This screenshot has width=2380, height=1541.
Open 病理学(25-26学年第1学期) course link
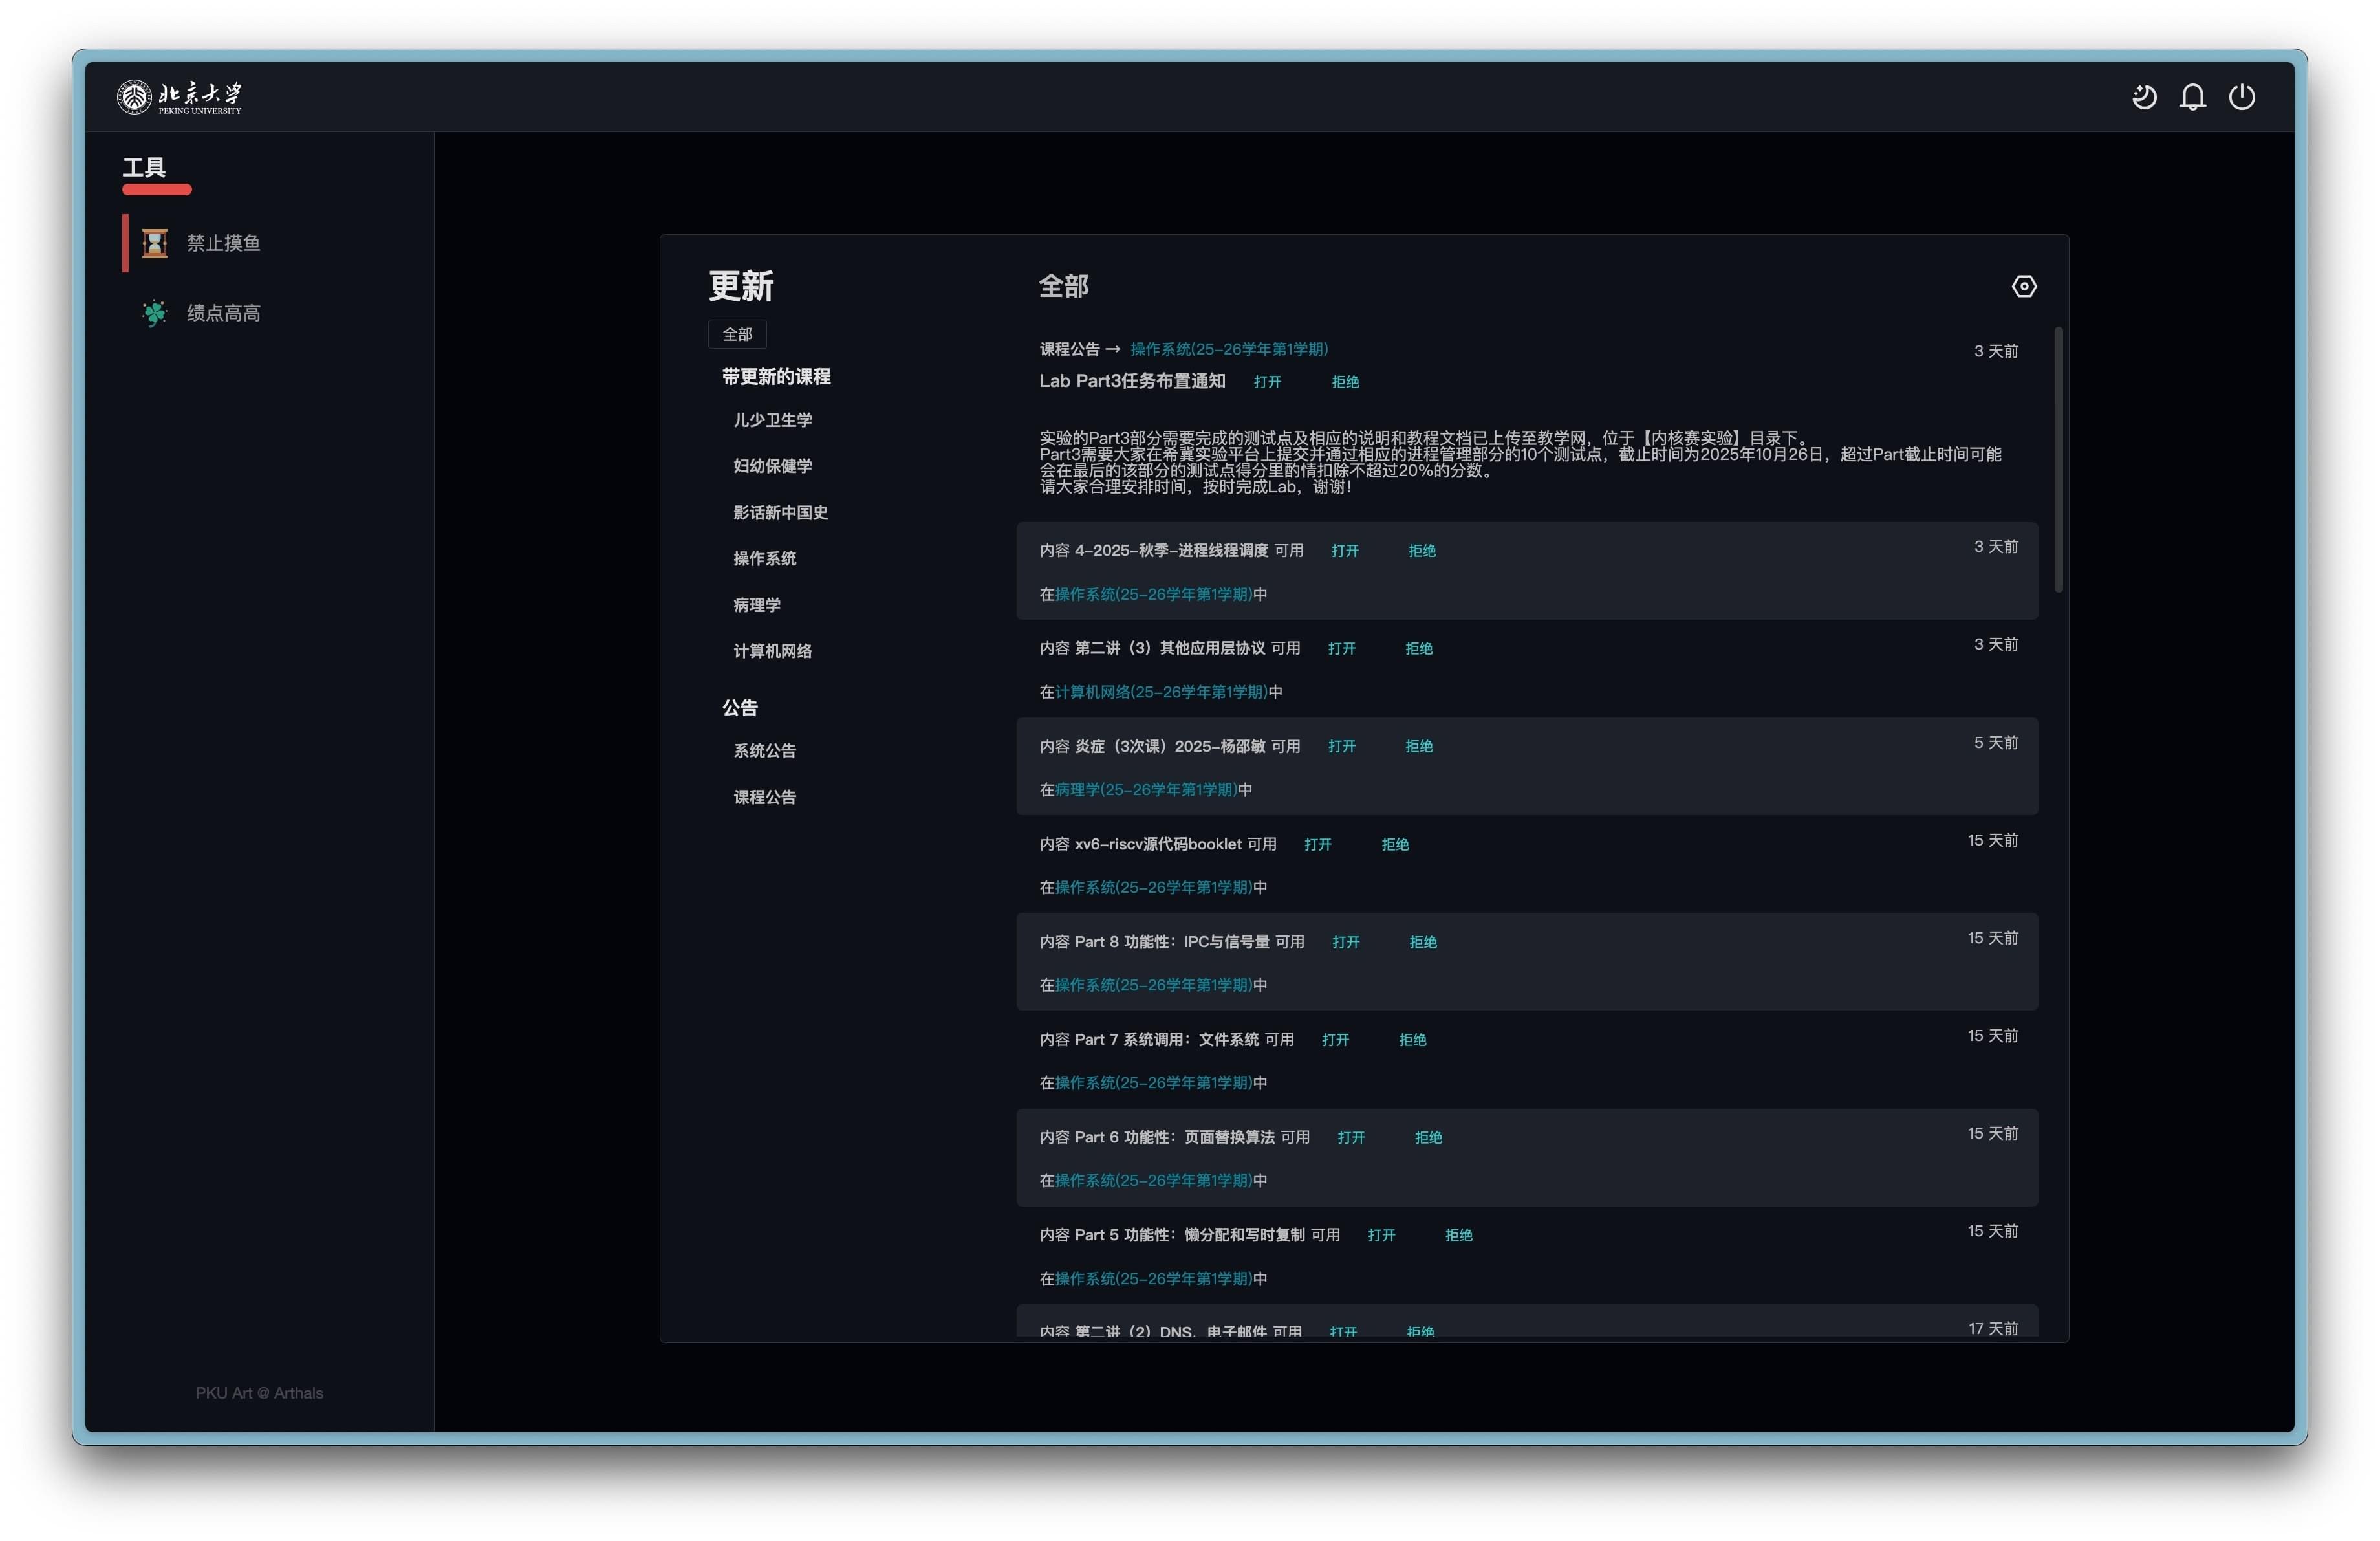point(1146,790)
